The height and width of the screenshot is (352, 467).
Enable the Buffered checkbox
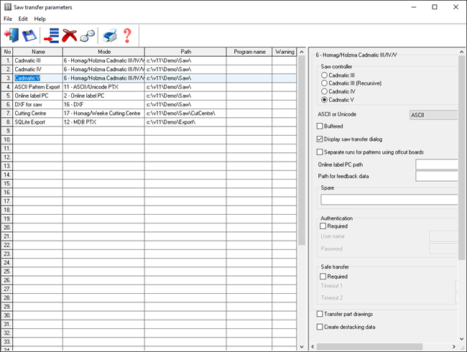[320, 126]
